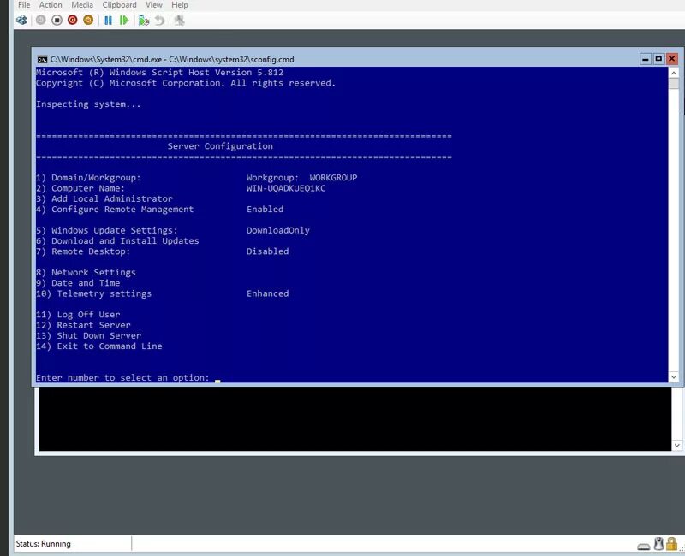
Task: Click the 'DownloadOnly' value
Action: 277,230
